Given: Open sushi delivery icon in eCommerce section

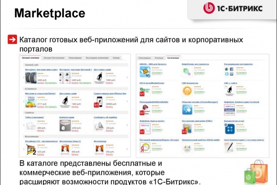Looking at the screenshot, I should [x=65, y=102].
